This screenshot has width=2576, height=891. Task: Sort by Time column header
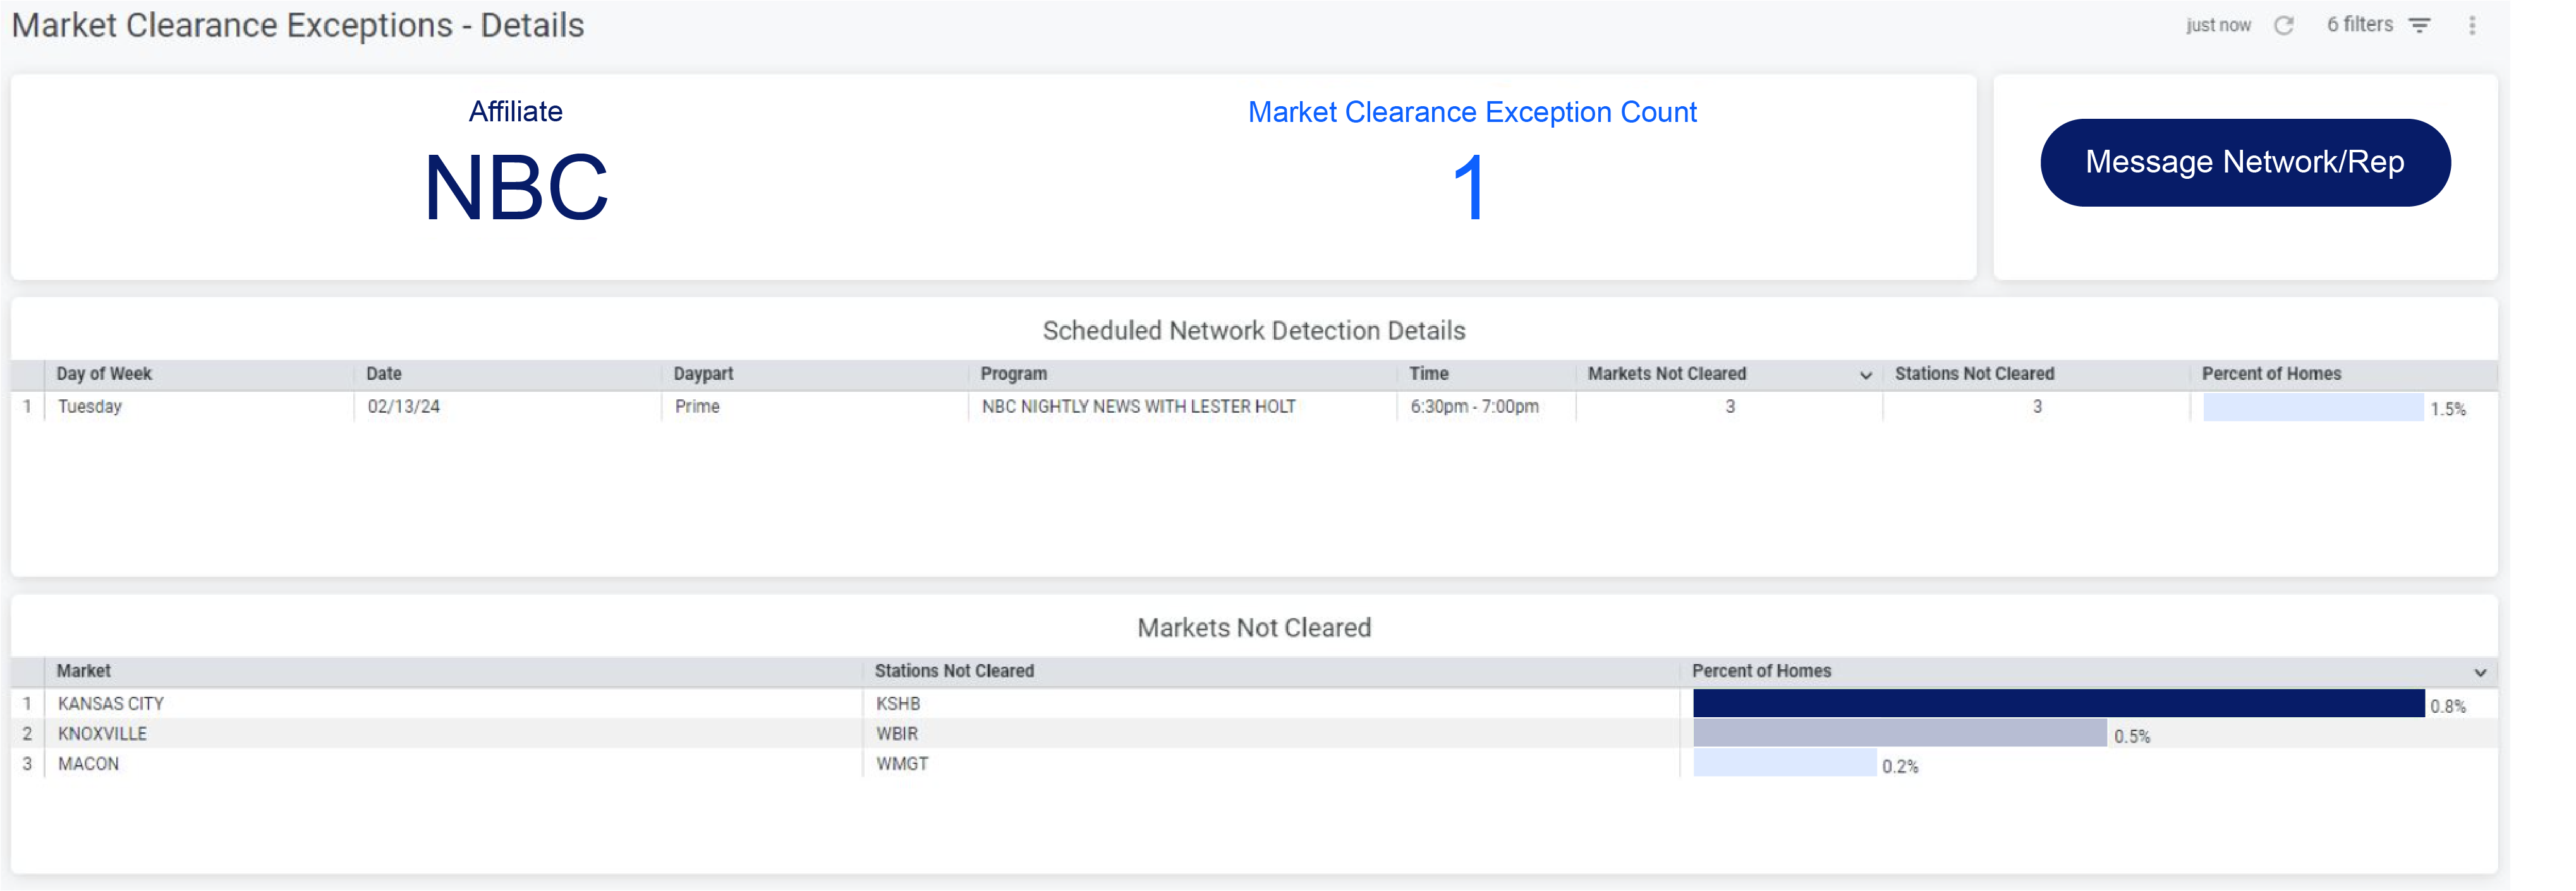pyautogui.click(x=1428, y=373)
